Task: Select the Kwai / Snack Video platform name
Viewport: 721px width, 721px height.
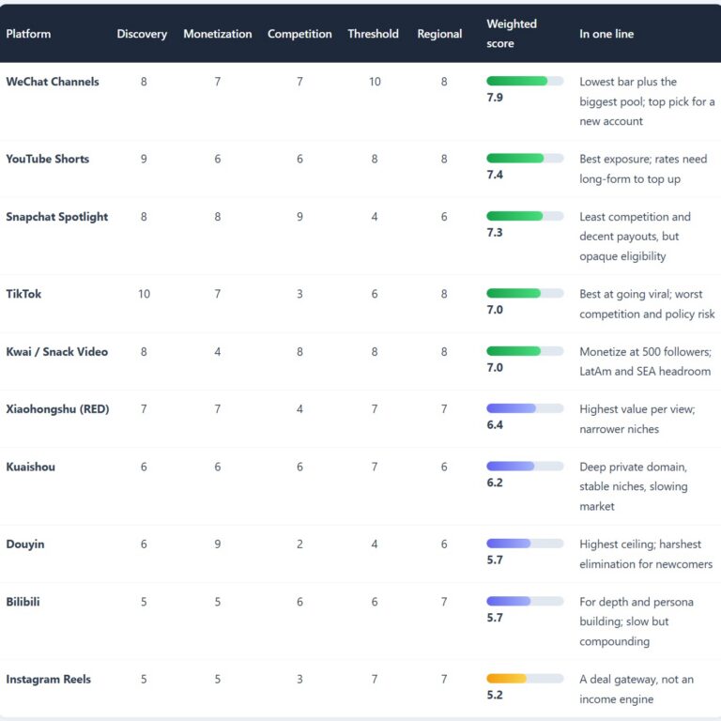Action: 57,352
